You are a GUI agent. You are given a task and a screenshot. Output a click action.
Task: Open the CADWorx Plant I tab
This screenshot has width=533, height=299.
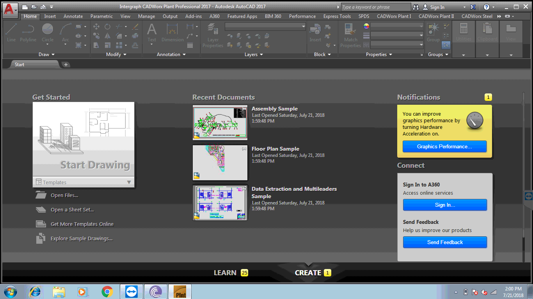coord(394,16)
